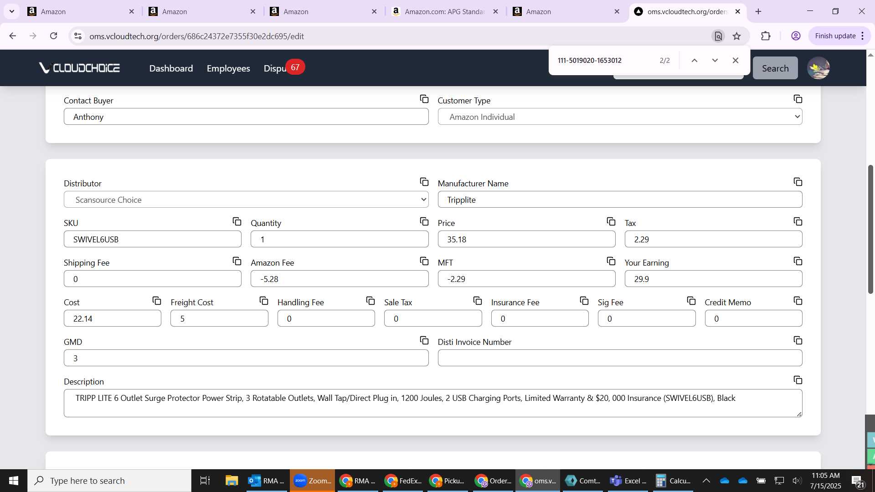Show hidden system tray icons
Screen dimensions: 875x492
[x=706, y=481]
